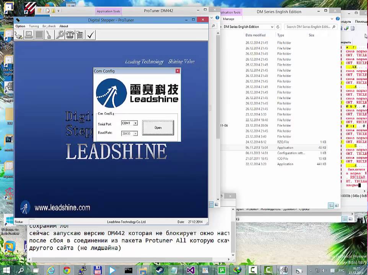Image resolution: width=368 pixels, height=275 pixels.
Task: Select the 48 KB Application row
Action: click(x=274, y=147)
